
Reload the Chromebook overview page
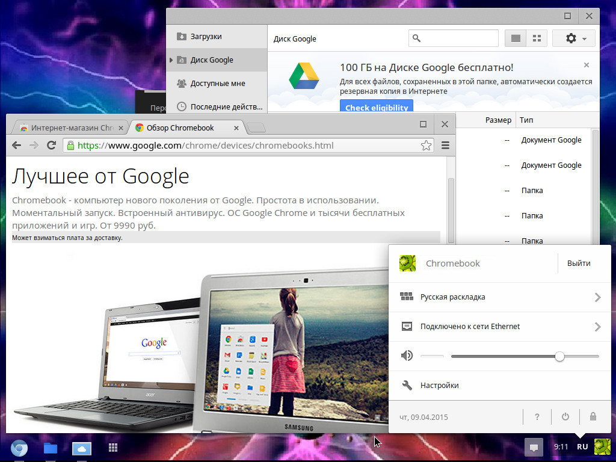tap(51, 146)
